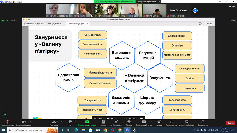Screen dimensions: 237x133
Task: Close the Презентація document tab
Action: [x=88, y=24]
